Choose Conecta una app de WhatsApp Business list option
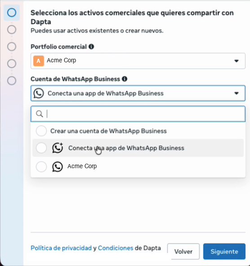This screenshot has height=266, width=250. pyautogui.click(x=138, y=148)
